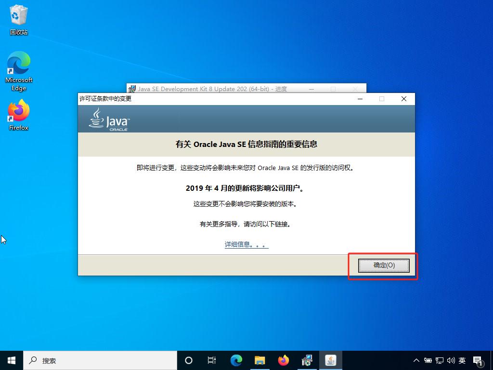493x370 pixels.
Task: Open the notification center icon
Action: pyautogui.click(x=478, y=361)
